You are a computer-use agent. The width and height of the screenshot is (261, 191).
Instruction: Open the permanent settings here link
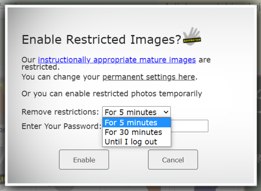tap(149, 77)
